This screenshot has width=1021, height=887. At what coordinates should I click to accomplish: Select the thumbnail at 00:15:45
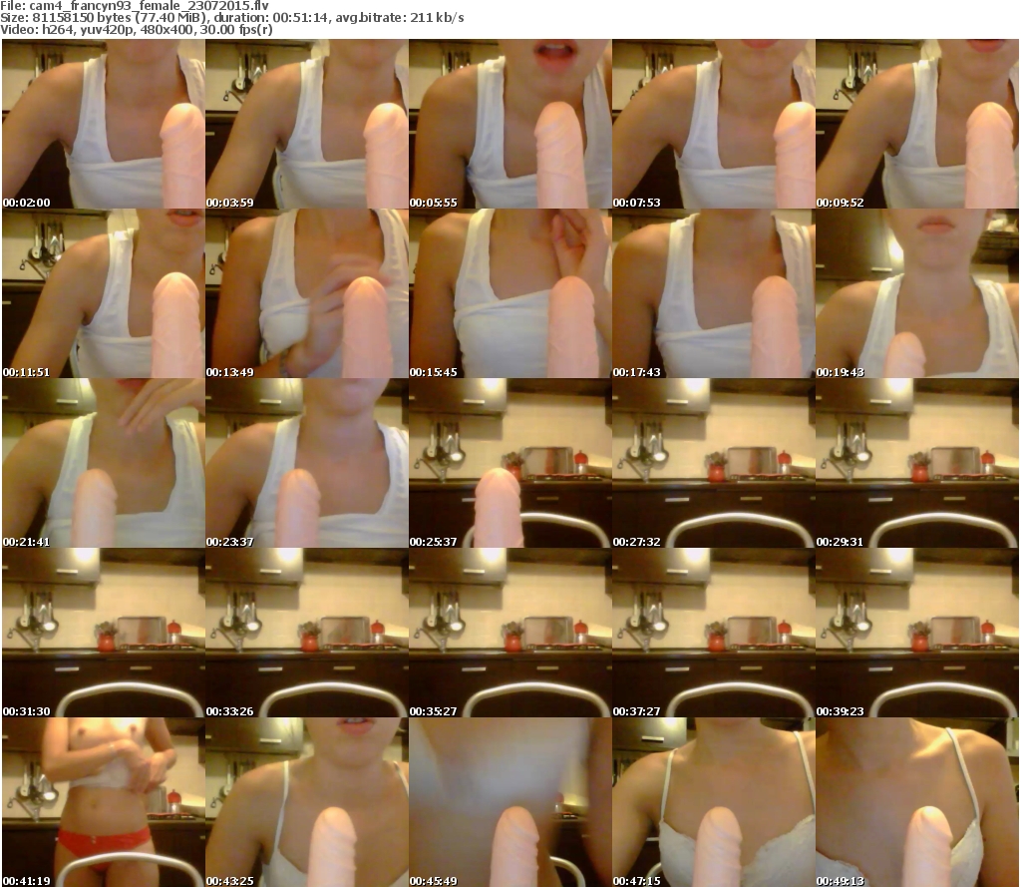510,293
